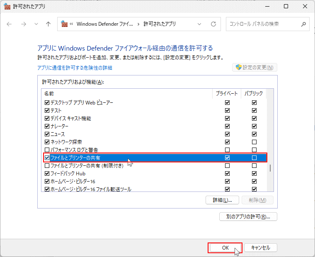Check パブリック box for ネットワーク探索
The width and height of the screenshot is (315, 257).
(254, 142)
